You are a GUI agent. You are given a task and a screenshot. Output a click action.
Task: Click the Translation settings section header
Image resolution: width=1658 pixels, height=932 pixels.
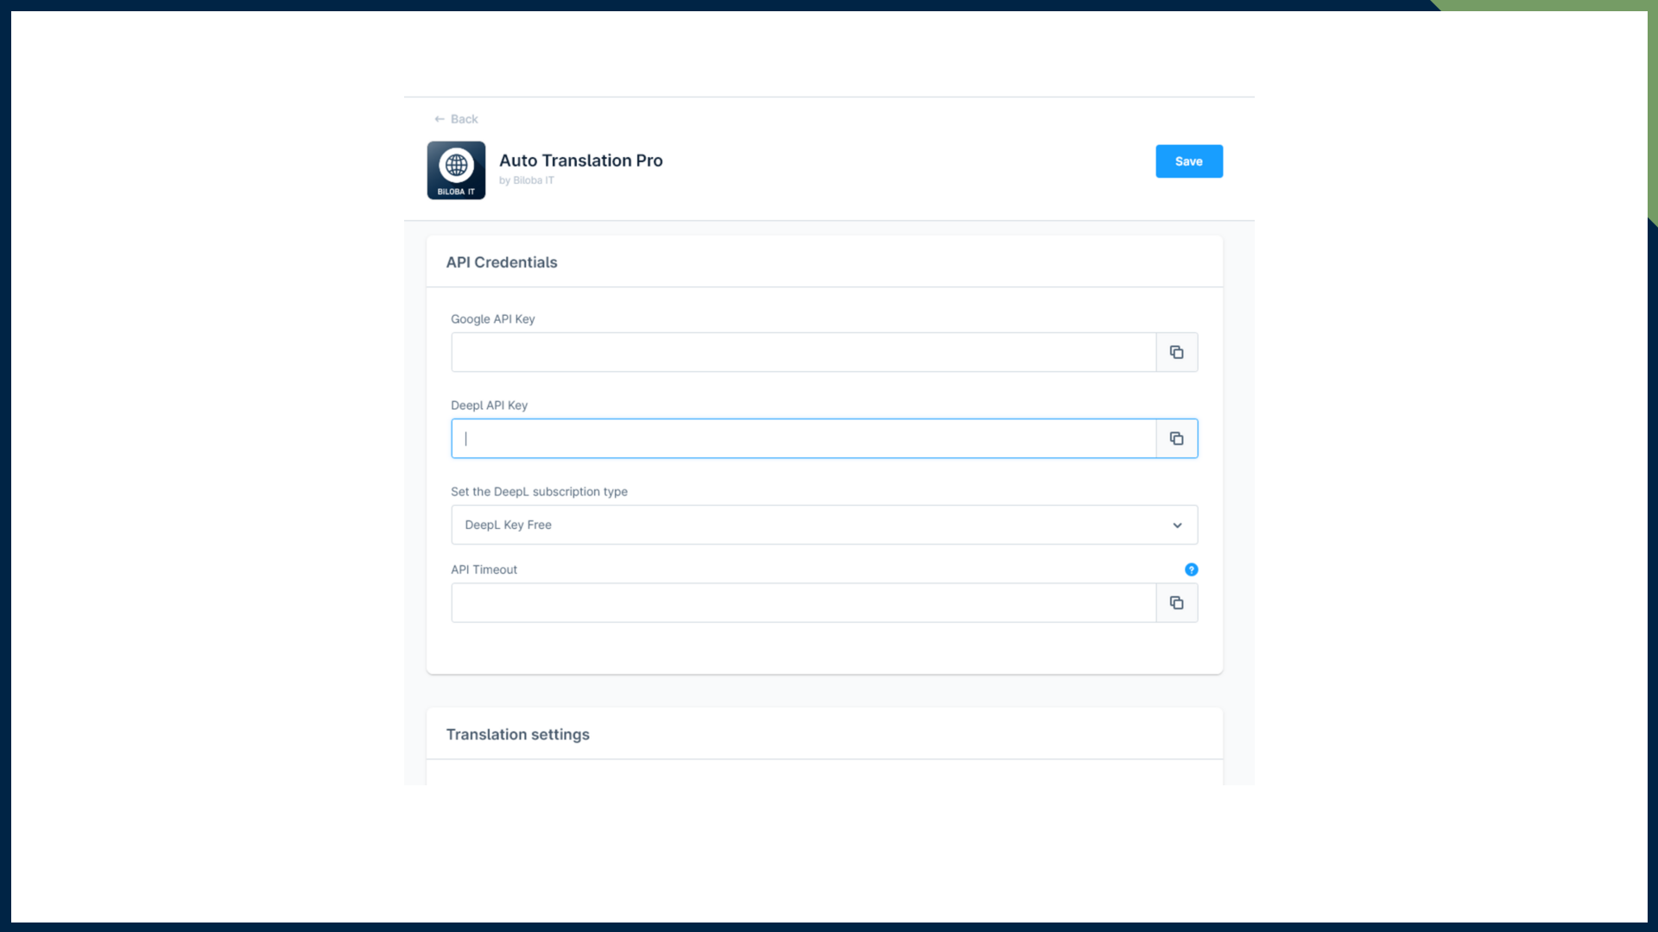pos(517,734)
